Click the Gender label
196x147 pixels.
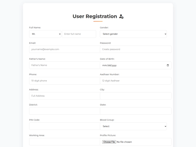click(x=104, y=28)
